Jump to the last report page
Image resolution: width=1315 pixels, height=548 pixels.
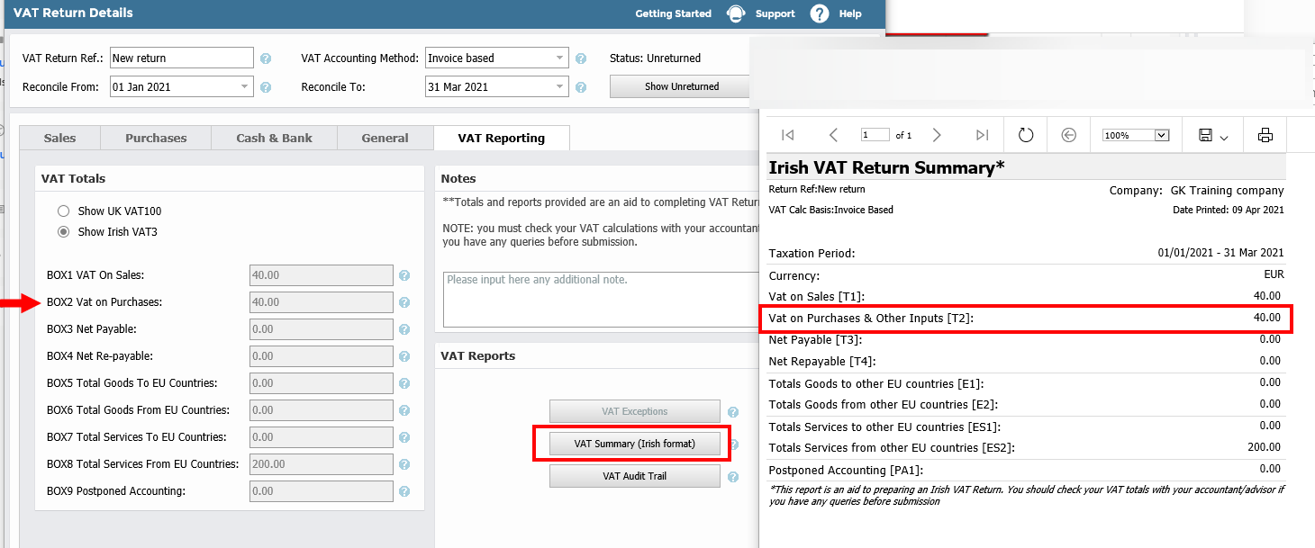(983, 135)
